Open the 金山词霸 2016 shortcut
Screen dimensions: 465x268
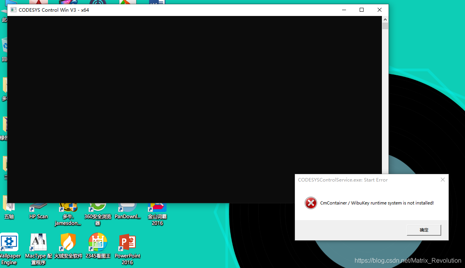(157, 212)
